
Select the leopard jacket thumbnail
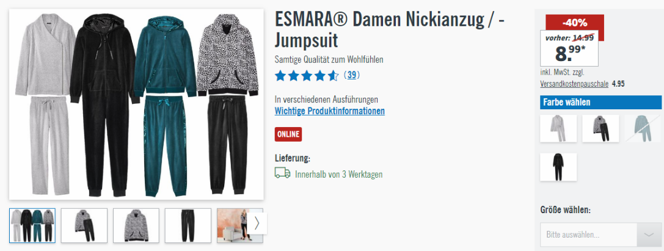[x=136, y=225]
